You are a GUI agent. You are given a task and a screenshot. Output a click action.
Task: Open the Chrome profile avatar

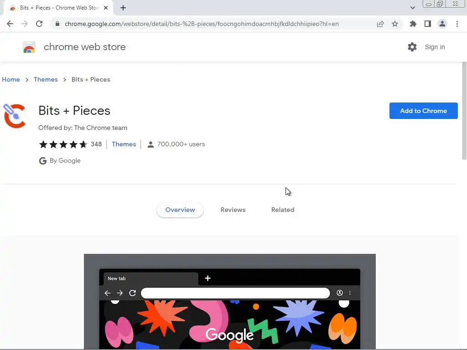pyautogui.click(x=442, y=24)
